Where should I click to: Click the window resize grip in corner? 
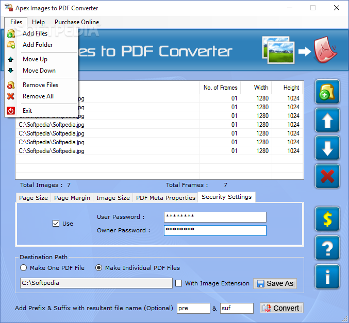point(345,319)
